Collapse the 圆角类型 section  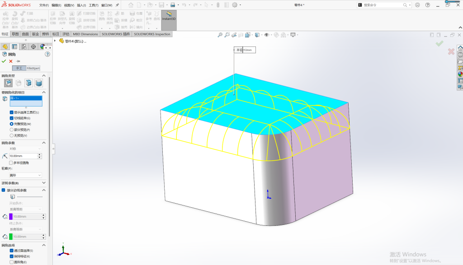(44, 76)
